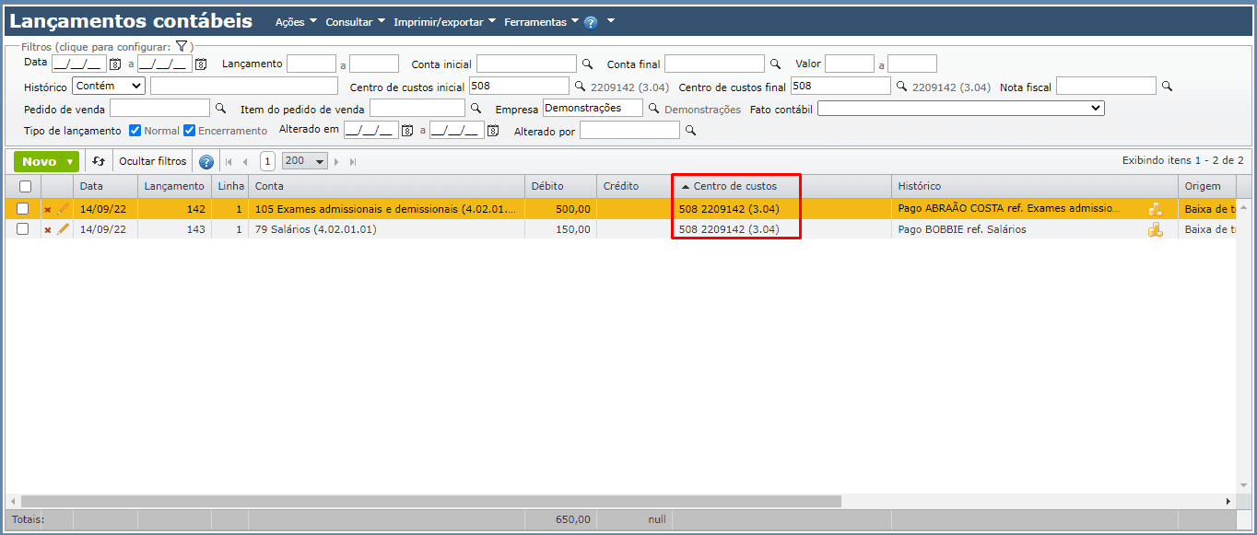Sort by Centro de custos column header

pyautogui.click(x=781, y=186)
